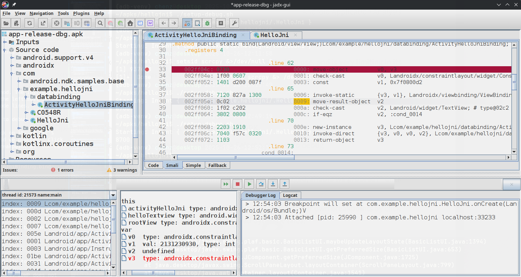Switch to the Fallback code view

coord(217,165)
